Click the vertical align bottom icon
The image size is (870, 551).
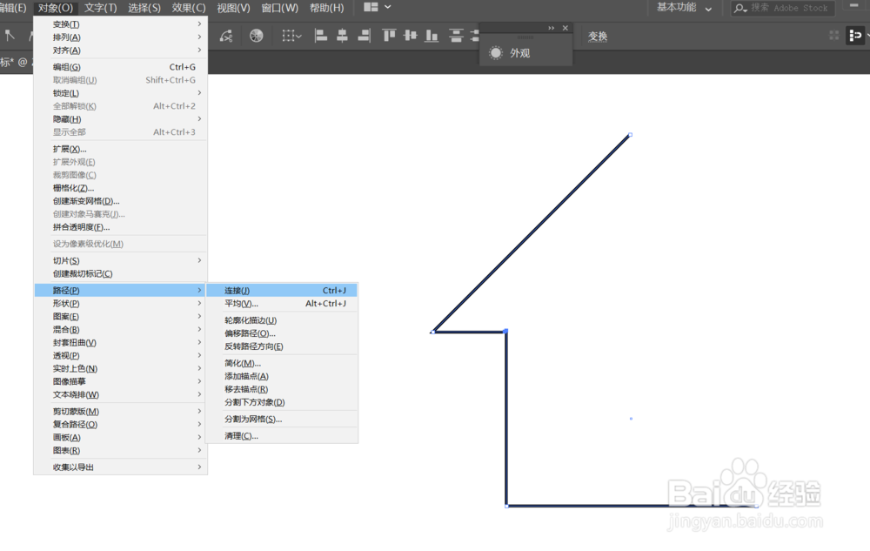(x=432, y=36)
